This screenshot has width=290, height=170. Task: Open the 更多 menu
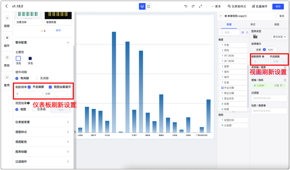(216, 6)
